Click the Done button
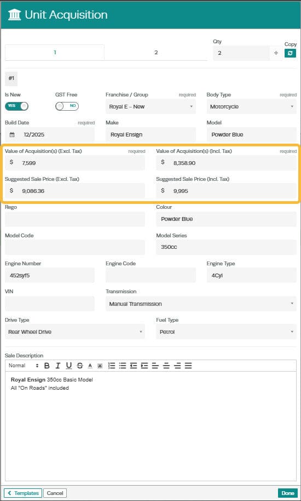The height and width of the screenshot is (501, 301). click(x=288, y=493)
